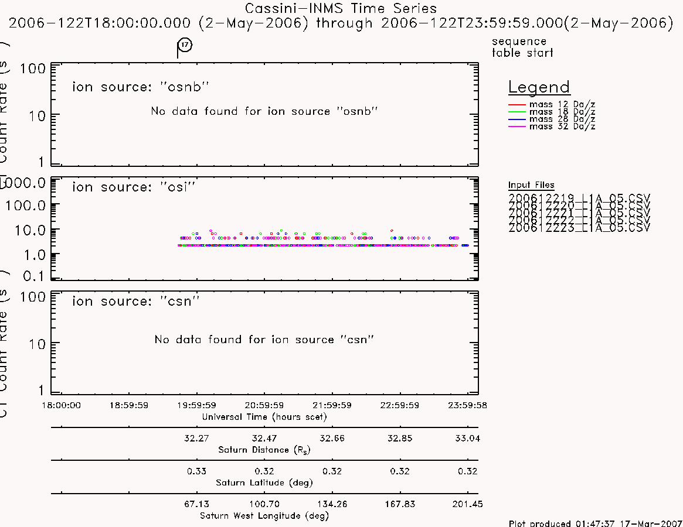Click the '18:00:00' time axis tick
683x527 pixels.
(x=62, y=405)
